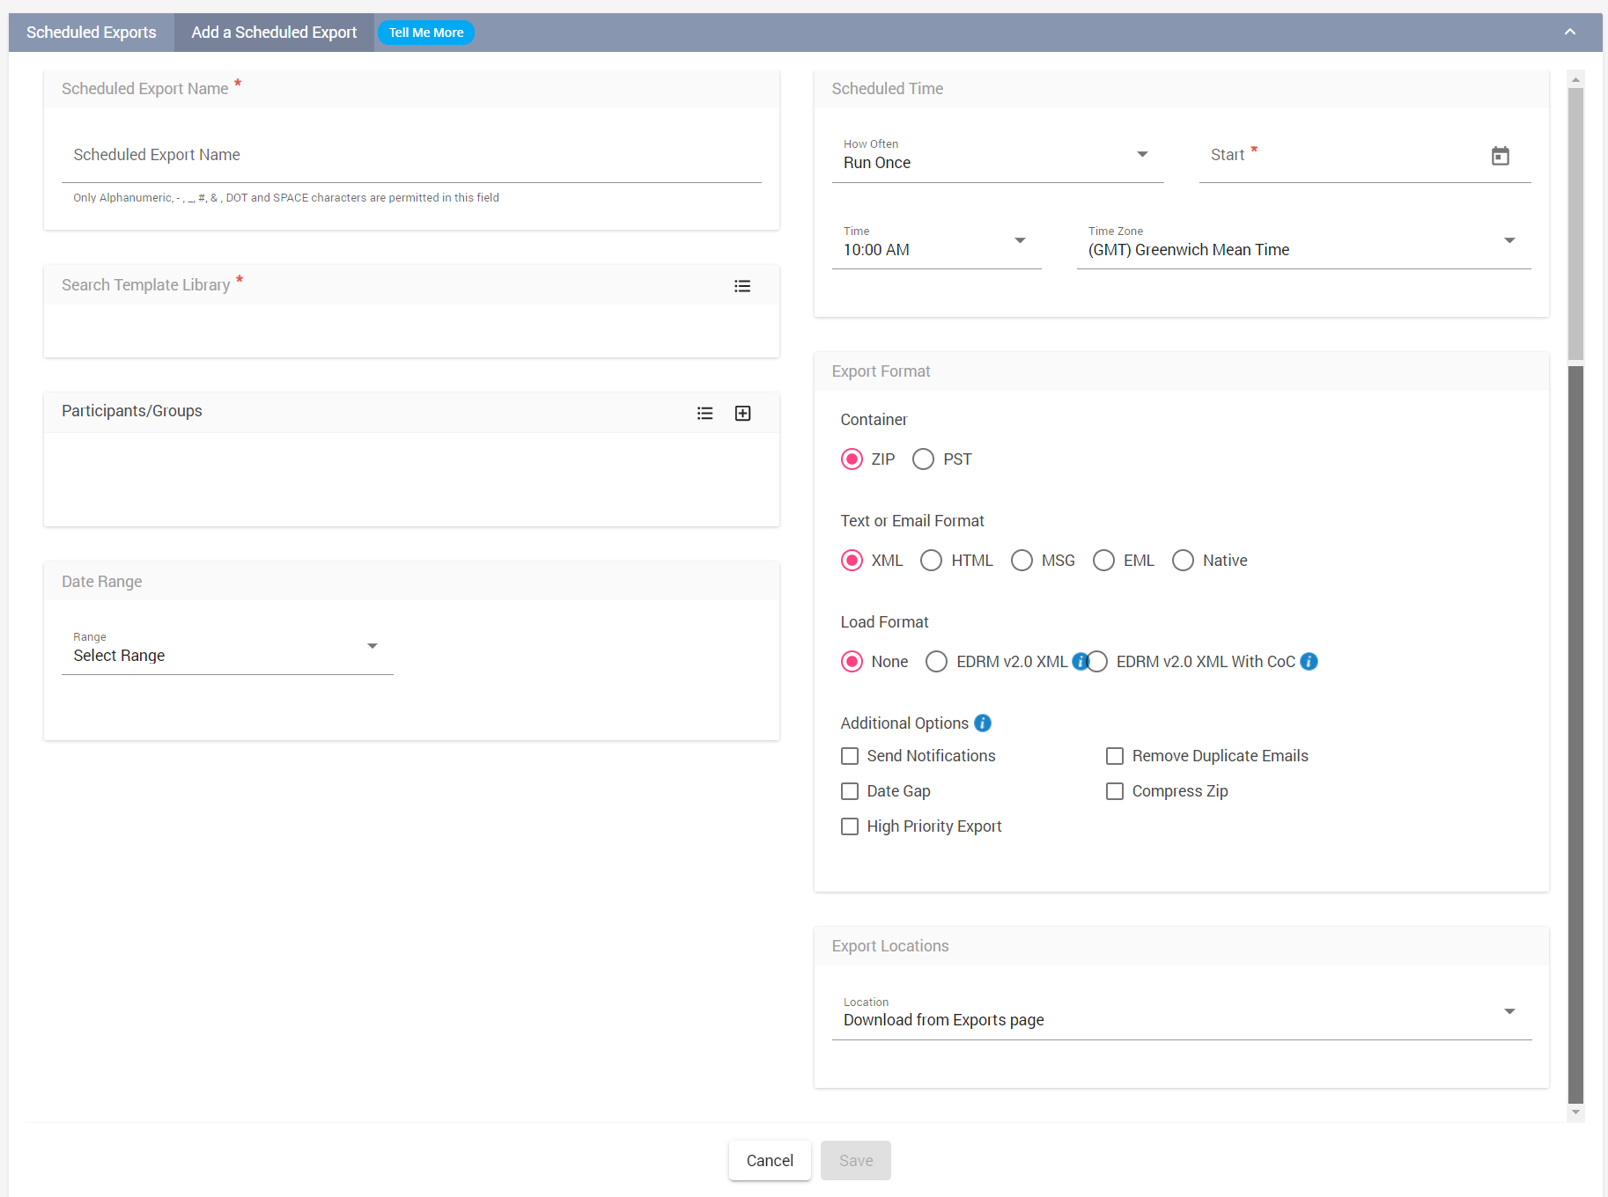This screenshot has height=1197, width=1608.
Task: Select EDRM v2.0 XML With CoC option
Action: (1096, 662)
